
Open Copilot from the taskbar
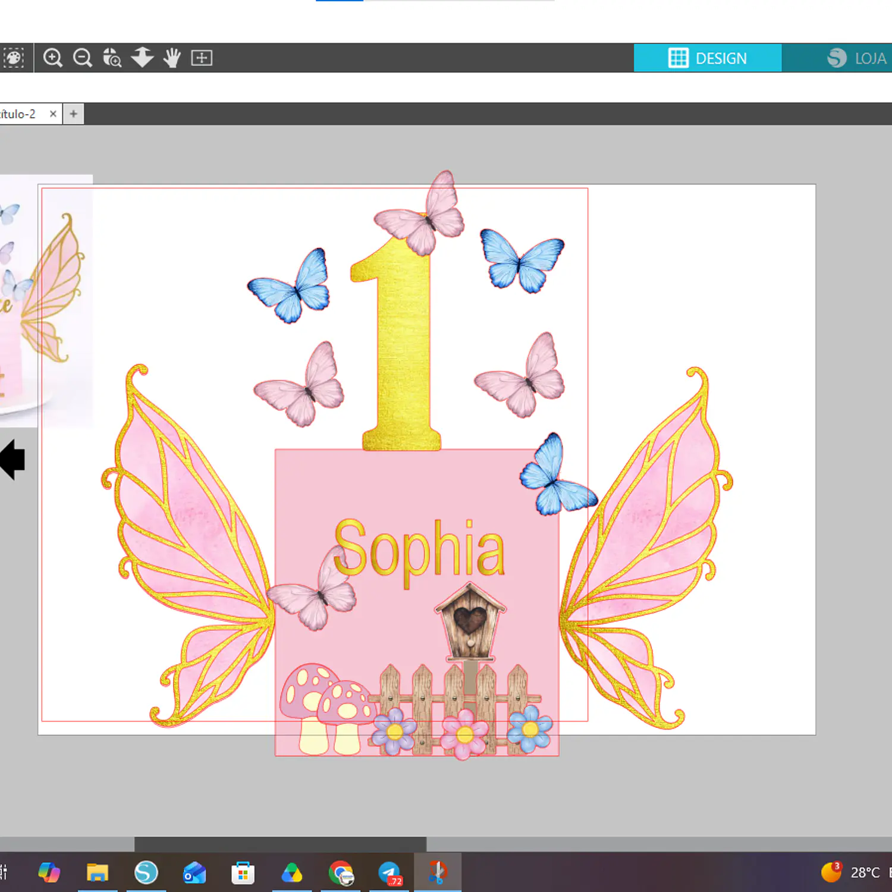coord(49,872)
